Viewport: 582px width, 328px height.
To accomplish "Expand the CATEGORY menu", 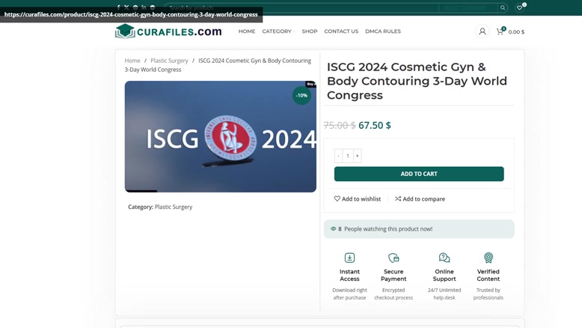I will point(278,31).
